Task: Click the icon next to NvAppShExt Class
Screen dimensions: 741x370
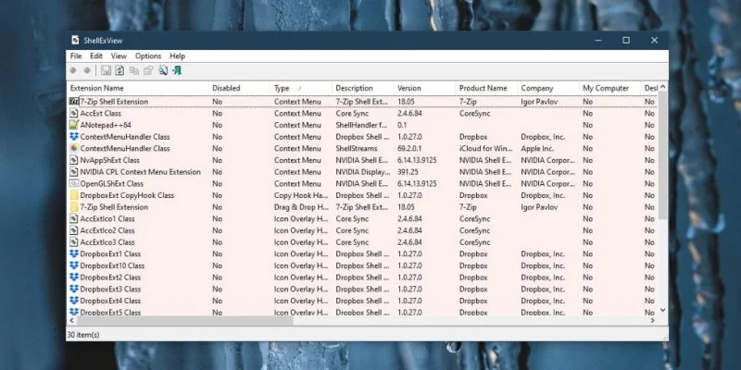Action: coord(74,160)
